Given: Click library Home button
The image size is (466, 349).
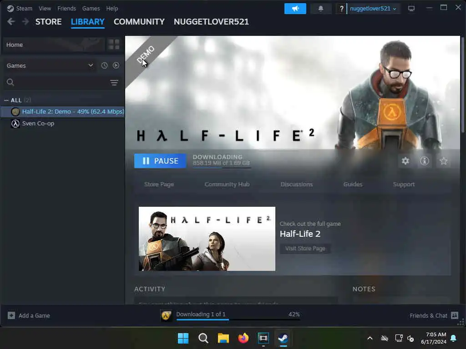Looking at the screenshot, I should 54,45.
